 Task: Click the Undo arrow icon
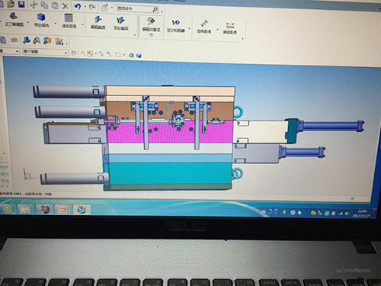coord(78,6)
